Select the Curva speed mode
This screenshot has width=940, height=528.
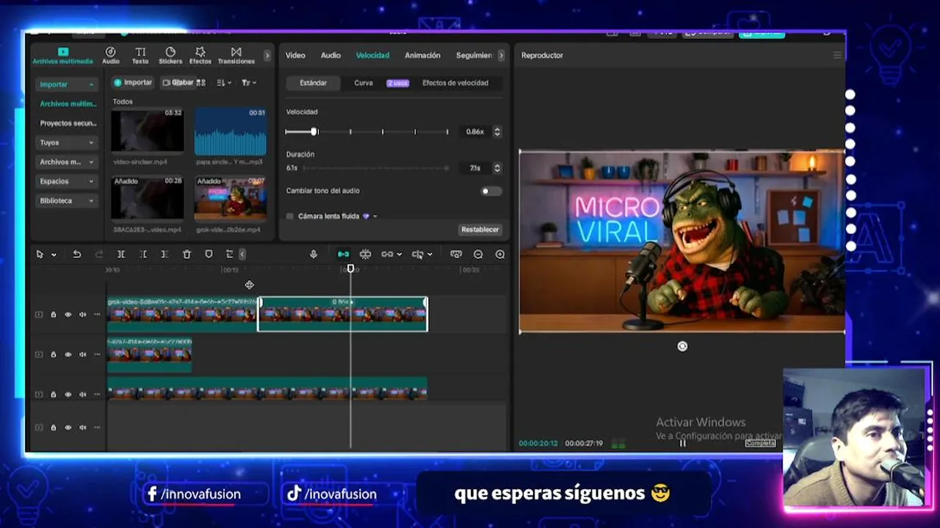(364, 83)
